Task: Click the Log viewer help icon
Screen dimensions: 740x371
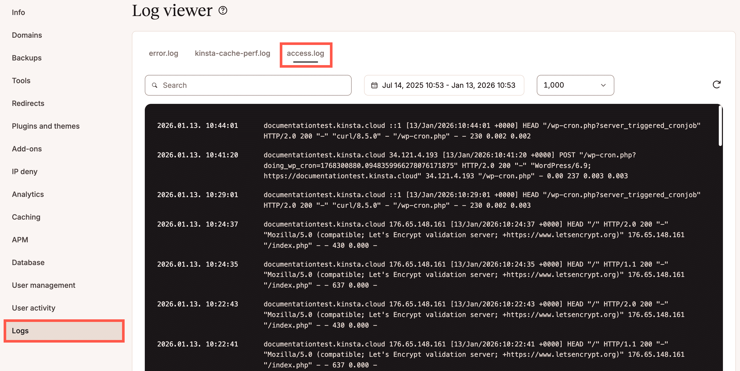Action: [x=223, y=11]
